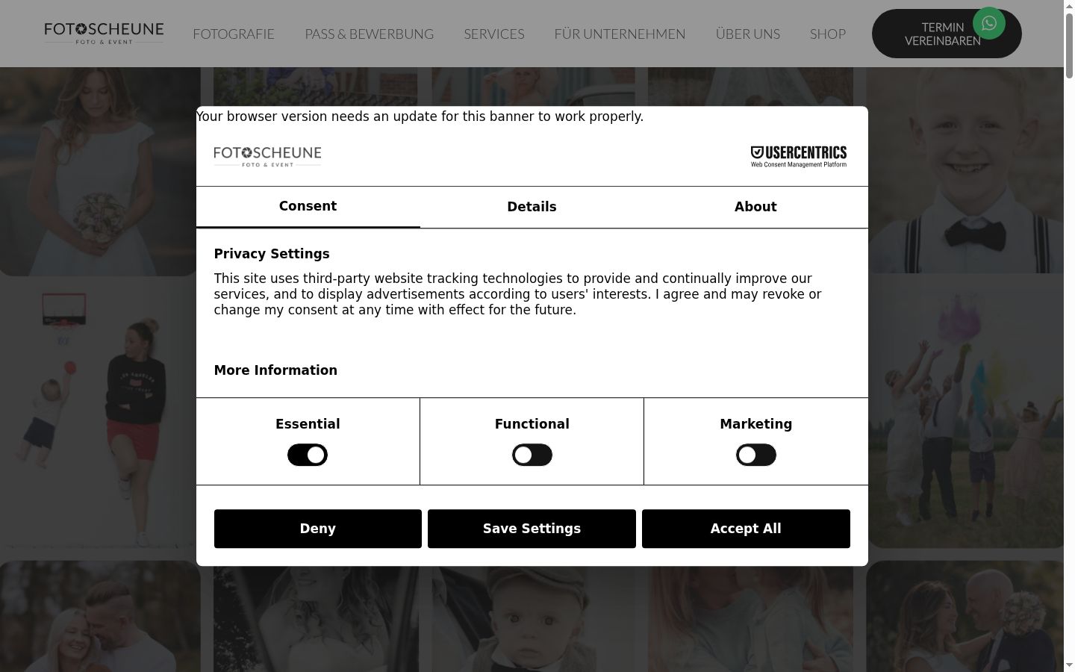Open the smiling boy with bow tie photo

click(x=965, y=170)
